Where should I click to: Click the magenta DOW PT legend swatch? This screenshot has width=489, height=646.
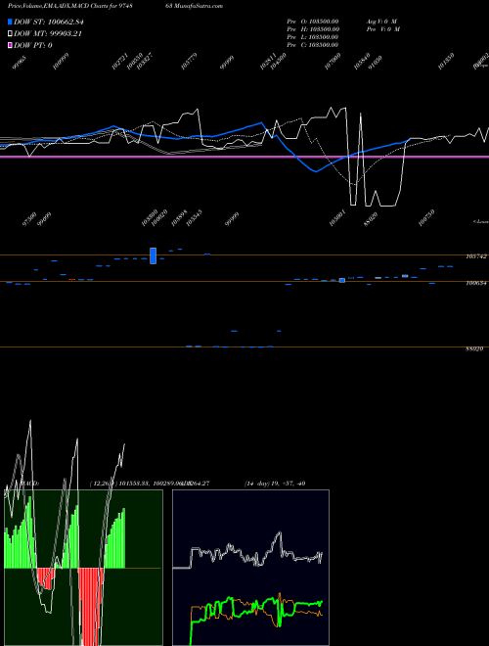tap(10, 45)
